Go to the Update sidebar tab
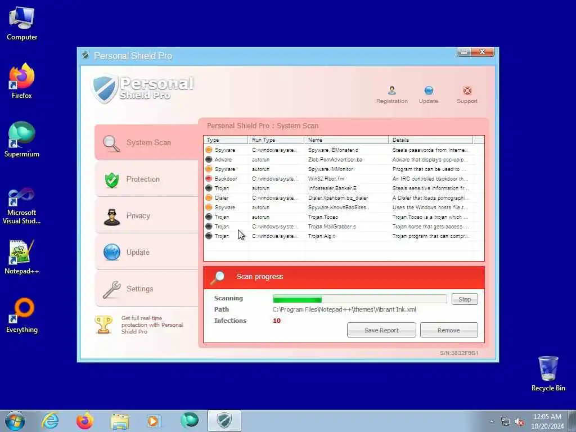Viewport: 576px width, 432px height. (147, 253)
